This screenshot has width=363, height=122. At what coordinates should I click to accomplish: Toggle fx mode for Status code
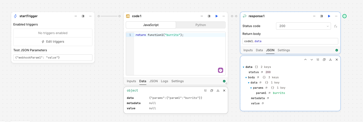click(x=336, y=26)
